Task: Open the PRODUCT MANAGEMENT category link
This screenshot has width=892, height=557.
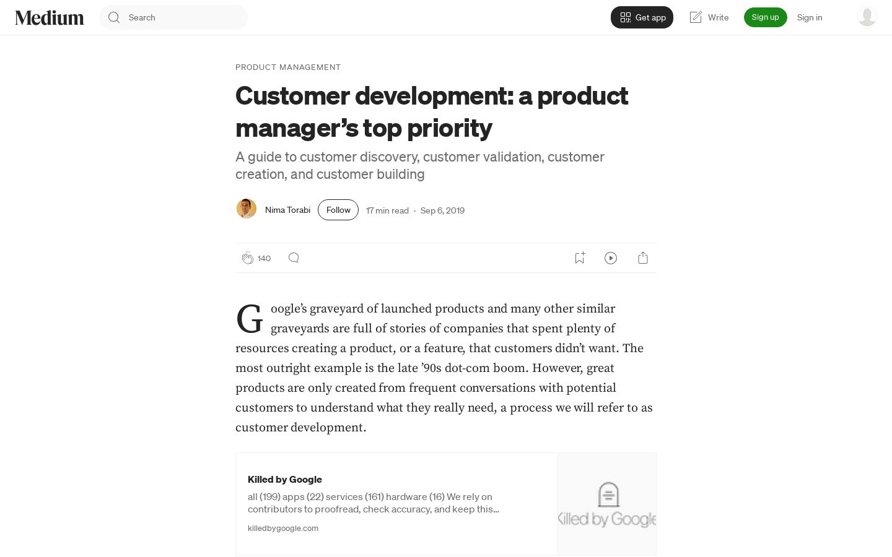Action: (288, 67)
